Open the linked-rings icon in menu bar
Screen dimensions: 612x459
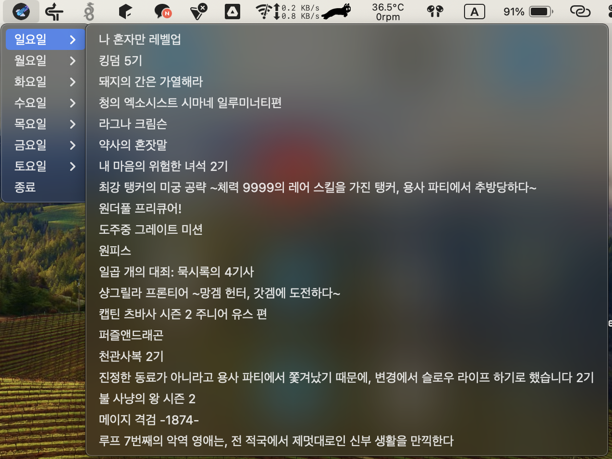(580, 12)
